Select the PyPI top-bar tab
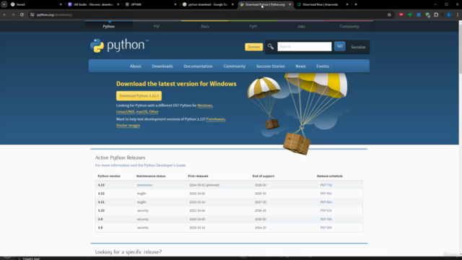 coord(253,26)
